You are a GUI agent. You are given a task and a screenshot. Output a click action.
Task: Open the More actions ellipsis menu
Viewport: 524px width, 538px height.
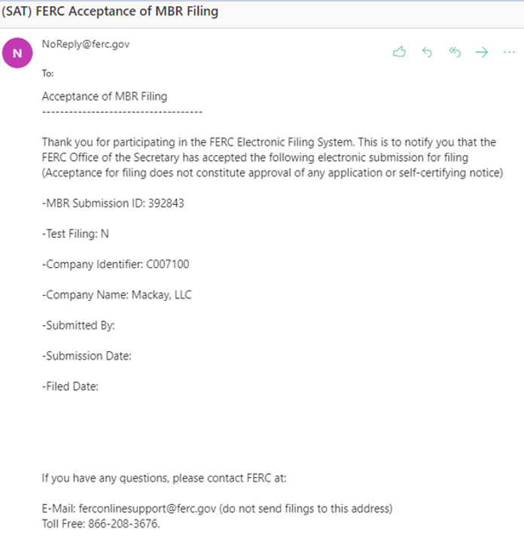coord(509,52)
